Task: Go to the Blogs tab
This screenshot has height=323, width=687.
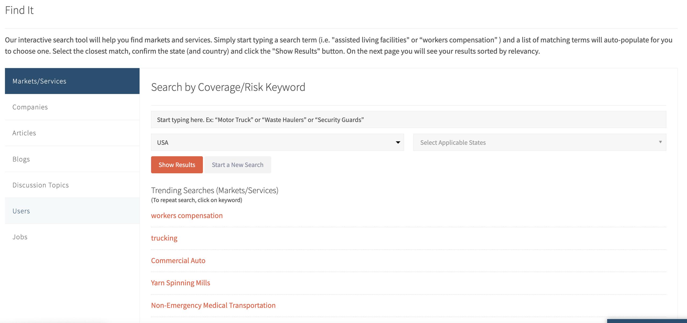Action: tap(72, 159)
